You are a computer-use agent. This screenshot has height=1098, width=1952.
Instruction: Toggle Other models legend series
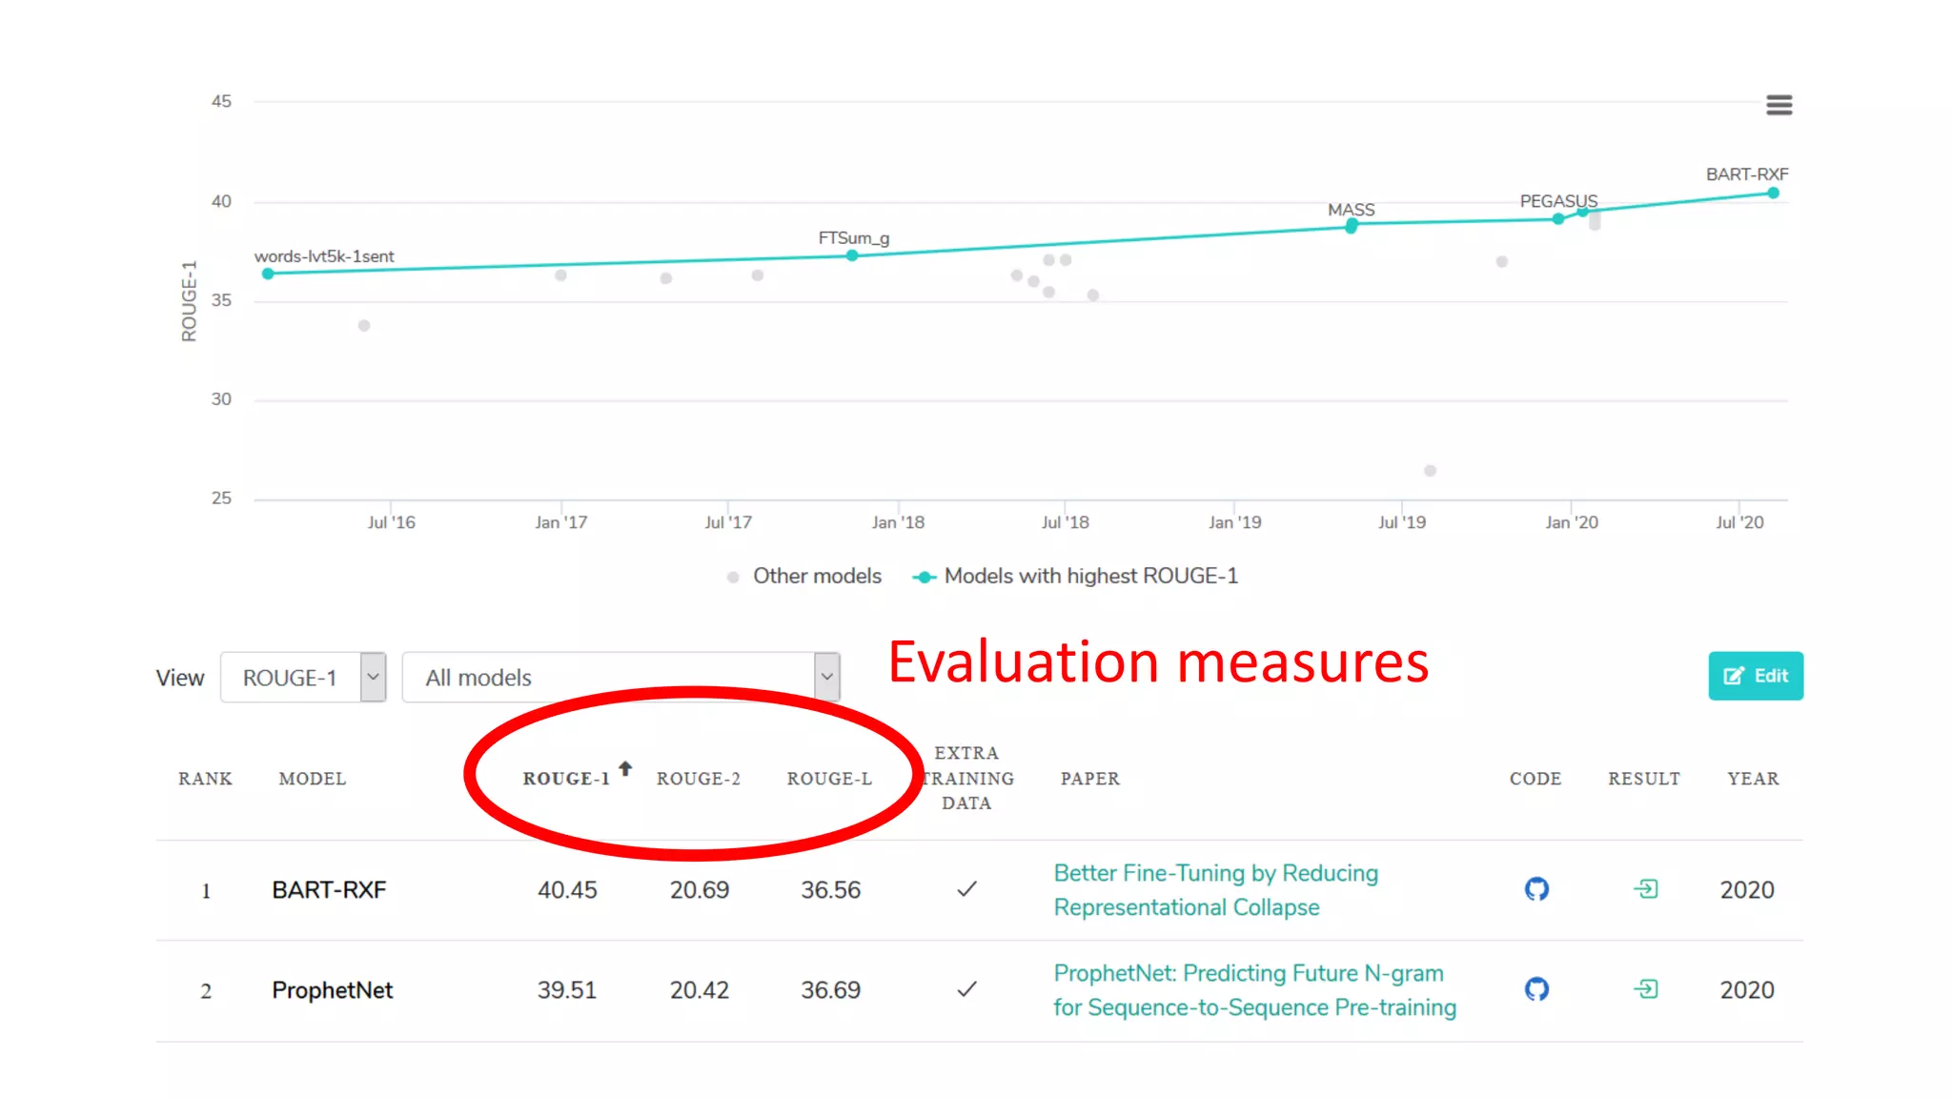tap(816, 577)
